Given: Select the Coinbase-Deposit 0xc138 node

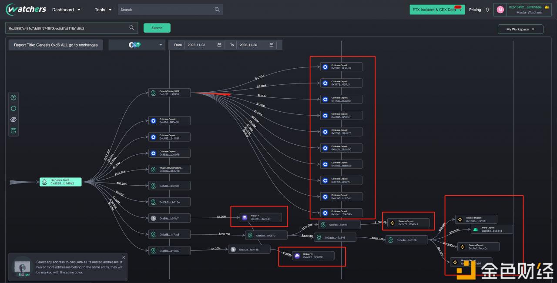Looking at the screenshot, I should tap(342, 115).
